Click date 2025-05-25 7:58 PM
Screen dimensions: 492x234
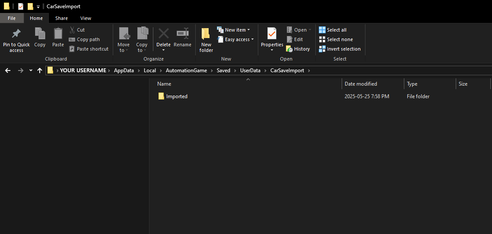(x=367, y=96)
